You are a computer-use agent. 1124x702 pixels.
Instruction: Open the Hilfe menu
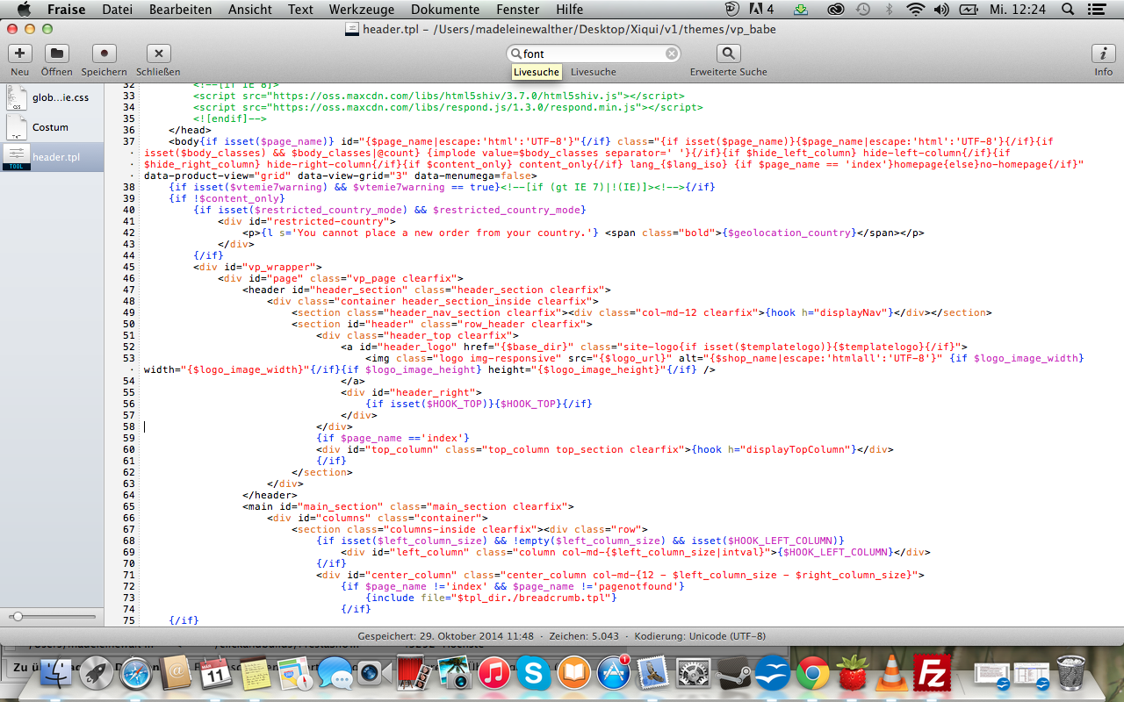(569, 10)
